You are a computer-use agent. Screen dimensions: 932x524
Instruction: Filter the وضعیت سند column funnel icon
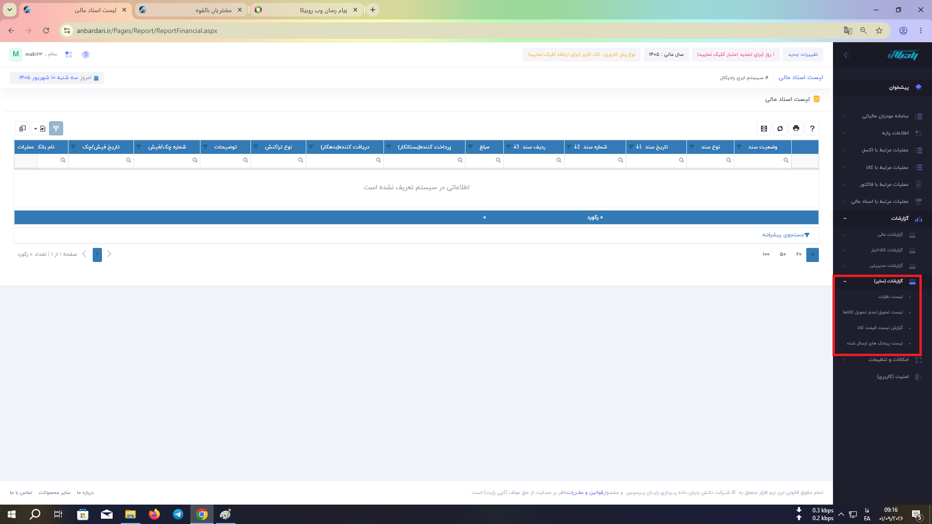[739, 147]
